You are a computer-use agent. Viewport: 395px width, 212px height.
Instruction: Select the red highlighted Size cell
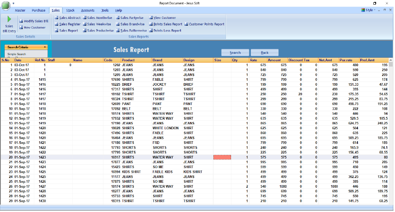[x=222, y=157]
